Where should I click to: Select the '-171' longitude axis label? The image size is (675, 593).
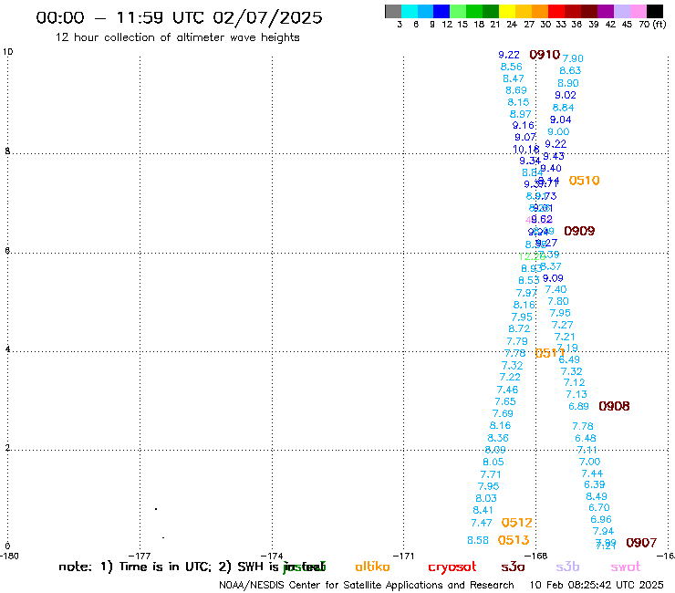pyautogui.click(x=403, y=556)
